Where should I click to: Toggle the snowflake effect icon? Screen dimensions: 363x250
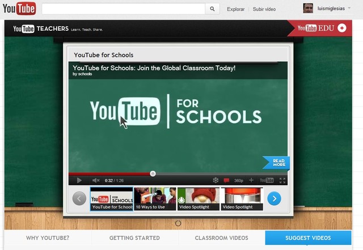(216, 180)
